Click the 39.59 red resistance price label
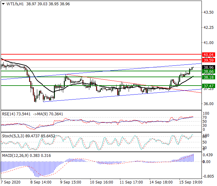The height and width of the screenshot is (186, 217). (x=209, y=60)
